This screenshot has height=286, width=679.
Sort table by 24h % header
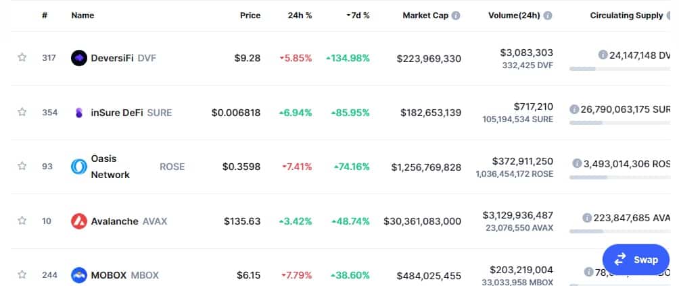300,15
